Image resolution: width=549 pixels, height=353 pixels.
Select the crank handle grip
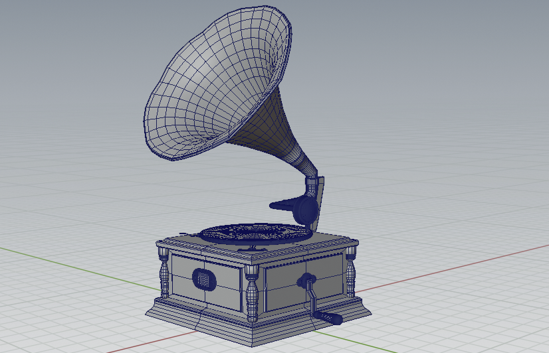328,319
